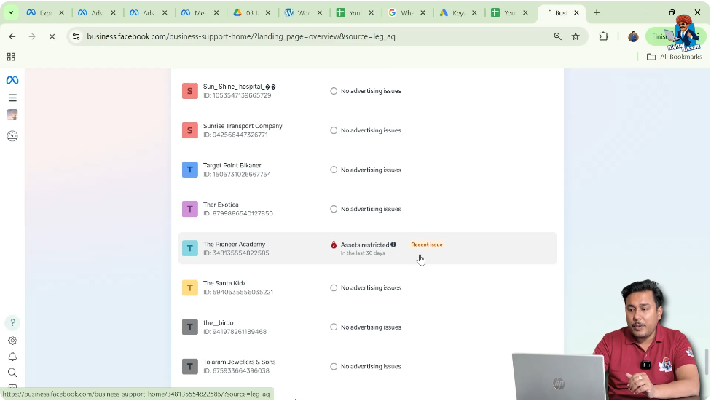Click the status circle for Sun_Shine_hospital

(x=334, y=91)
